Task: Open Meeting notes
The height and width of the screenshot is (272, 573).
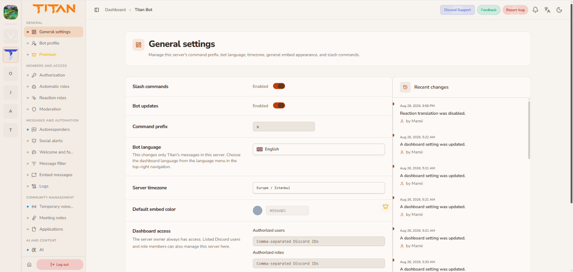Action: tap(54, 218)
